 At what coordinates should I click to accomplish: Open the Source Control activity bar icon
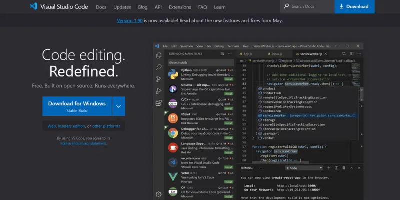coord(158,79)
